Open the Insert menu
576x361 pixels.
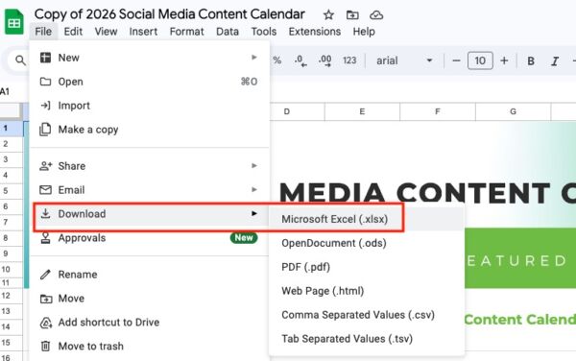click(x=143, y=32)
